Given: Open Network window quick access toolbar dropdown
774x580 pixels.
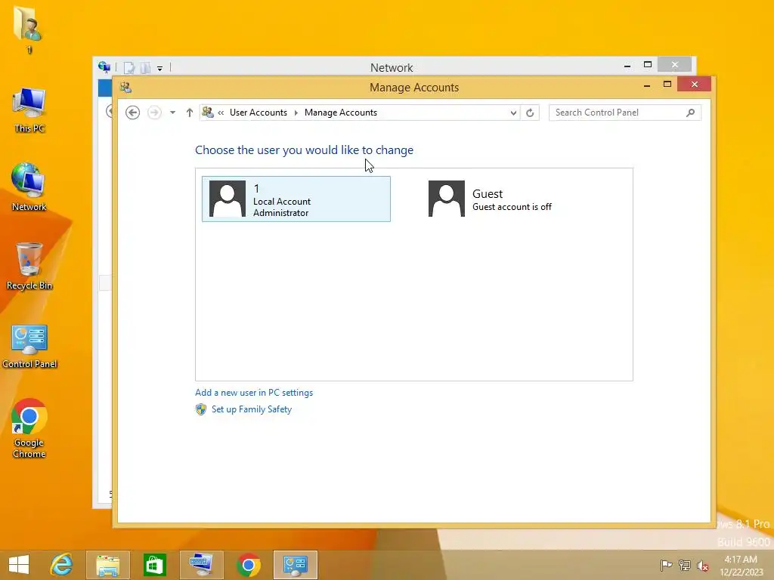Looking at the screenshot, I should tap(160, 68).
